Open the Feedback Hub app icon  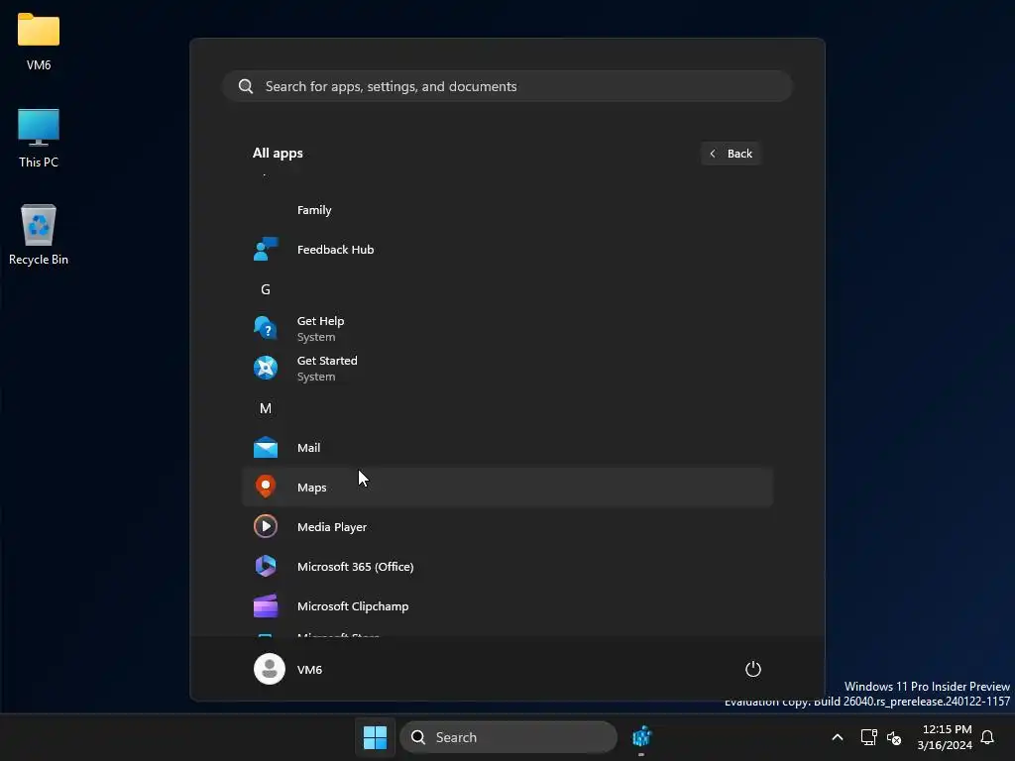point(266,249)
